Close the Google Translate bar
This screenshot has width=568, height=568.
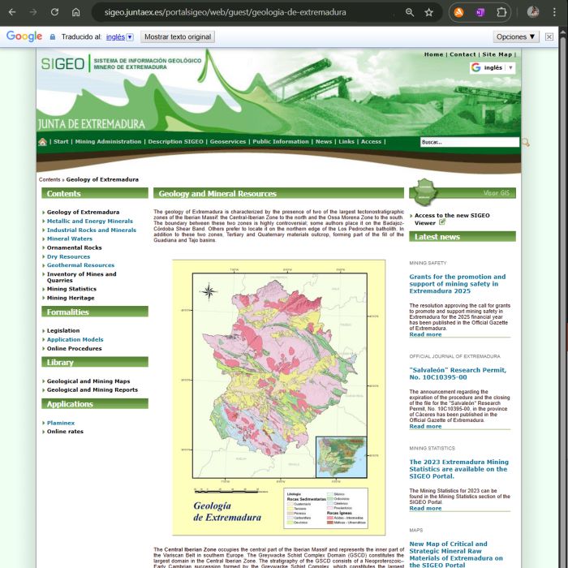(x=549, y=37)
